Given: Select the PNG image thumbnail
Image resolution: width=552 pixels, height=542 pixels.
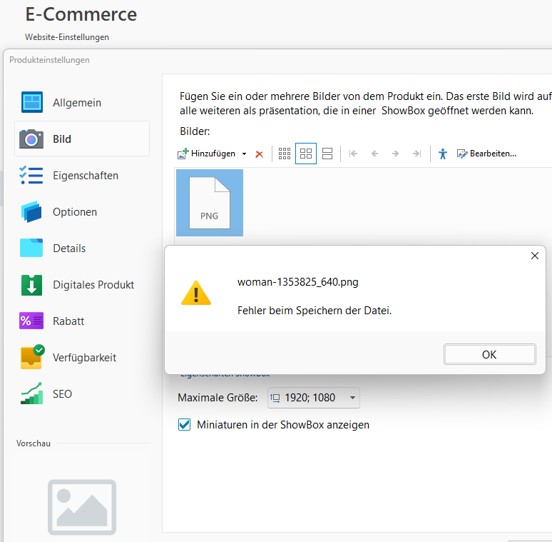Looking at the screenshot, I should 210,203.
